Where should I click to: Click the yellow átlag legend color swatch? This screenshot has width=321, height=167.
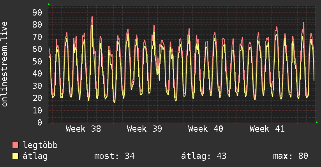15,156
